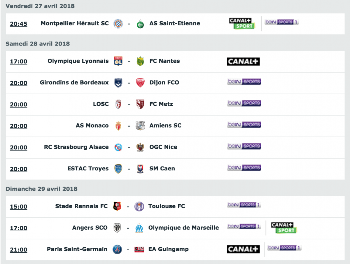This screenshot has height=264, width=350.
Task: Click the Montpellier Hérault SC club crest
Action: [x=118, y=24]
